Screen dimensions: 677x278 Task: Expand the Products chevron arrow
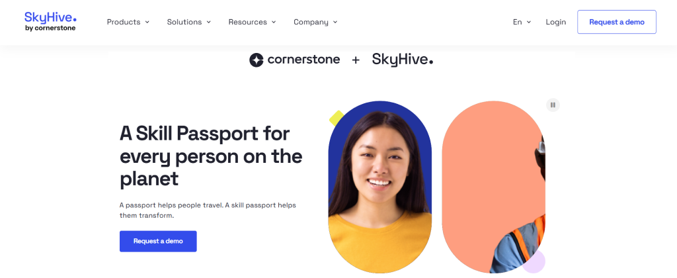(x=147, y=22)
